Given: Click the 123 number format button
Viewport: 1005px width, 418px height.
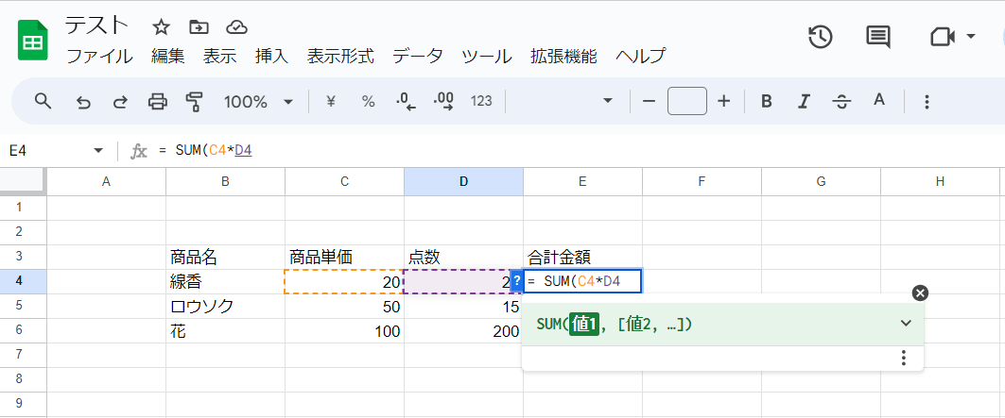Looking at the screenshot, I should coord(481,101).
